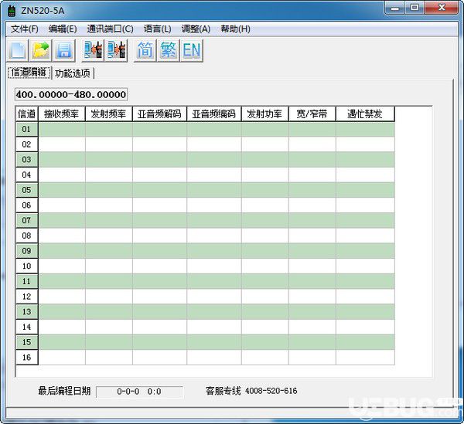Click the 亚音频解码 cell for channel 03
The height and width of the screenshot is (424, 464).
pyautogui.click(x=160, y=160)
